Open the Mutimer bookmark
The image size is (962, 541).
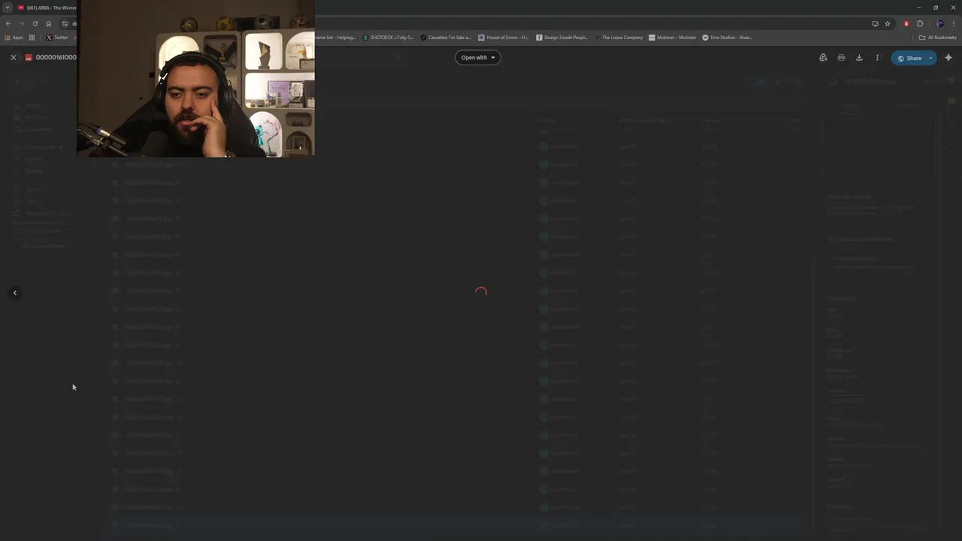click(673, 38)
